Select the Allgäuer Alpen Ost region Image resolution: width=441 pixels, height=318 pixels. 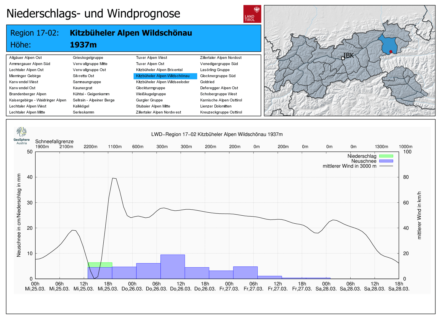point(25,58)
